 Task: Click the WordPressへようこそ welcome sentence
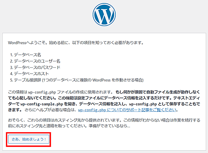coord(76,43)
